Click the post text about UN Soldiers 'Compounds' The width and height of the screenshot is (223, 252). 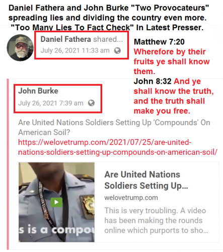pos(114,128)
